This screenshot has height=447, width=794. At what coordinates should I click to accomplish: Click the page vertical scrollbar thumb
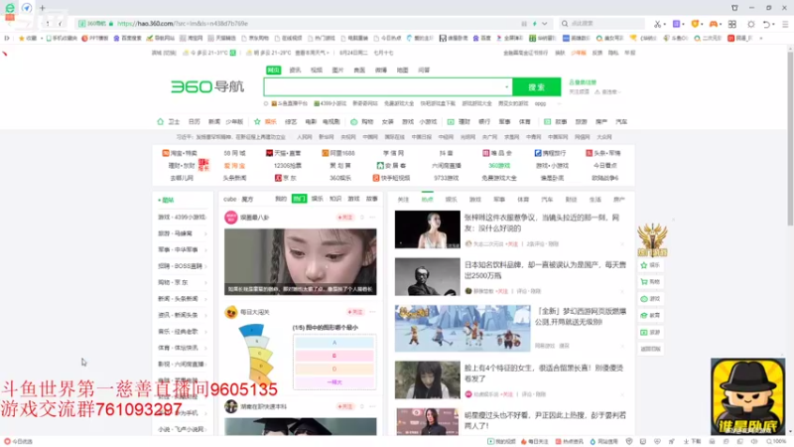click(790, 137)
